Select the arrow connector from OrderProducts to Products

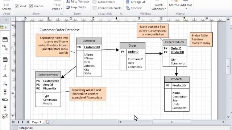[x=176, y=71]
